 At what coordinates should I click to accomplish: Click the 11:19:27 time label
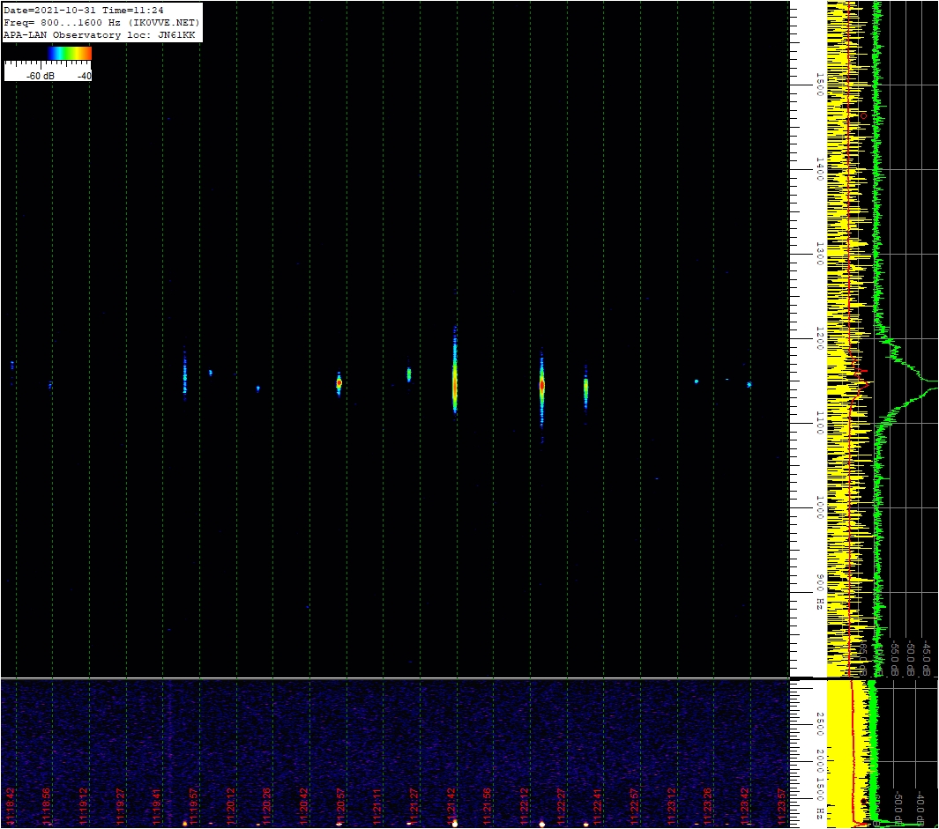[x=121, y=806]
